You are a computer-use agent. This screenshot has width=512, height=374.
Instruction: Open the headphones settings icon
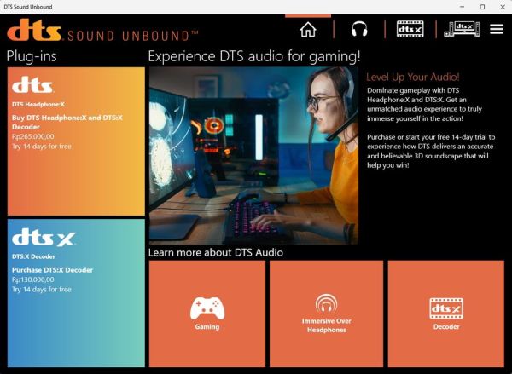[x=359, y=29]
